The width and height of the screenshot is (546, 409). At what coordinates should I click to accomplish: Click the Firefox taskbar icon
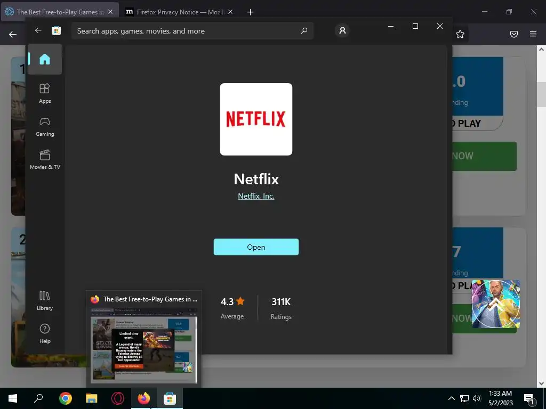tap(144, 398)
